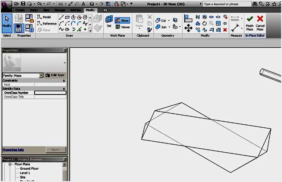The height and width of the screenshot is (182, 282).
Task: Collapse the Identity Data section
Action: click(64, 89)
